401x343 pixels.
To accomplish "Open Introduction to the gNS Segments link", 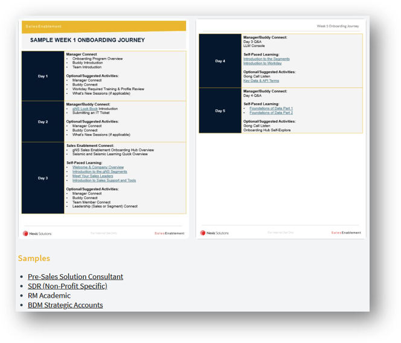I will pos(100,171).
